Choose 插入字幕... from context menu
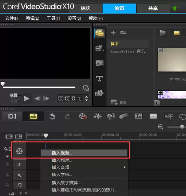The image size is (186, 196). click(84, 175)
